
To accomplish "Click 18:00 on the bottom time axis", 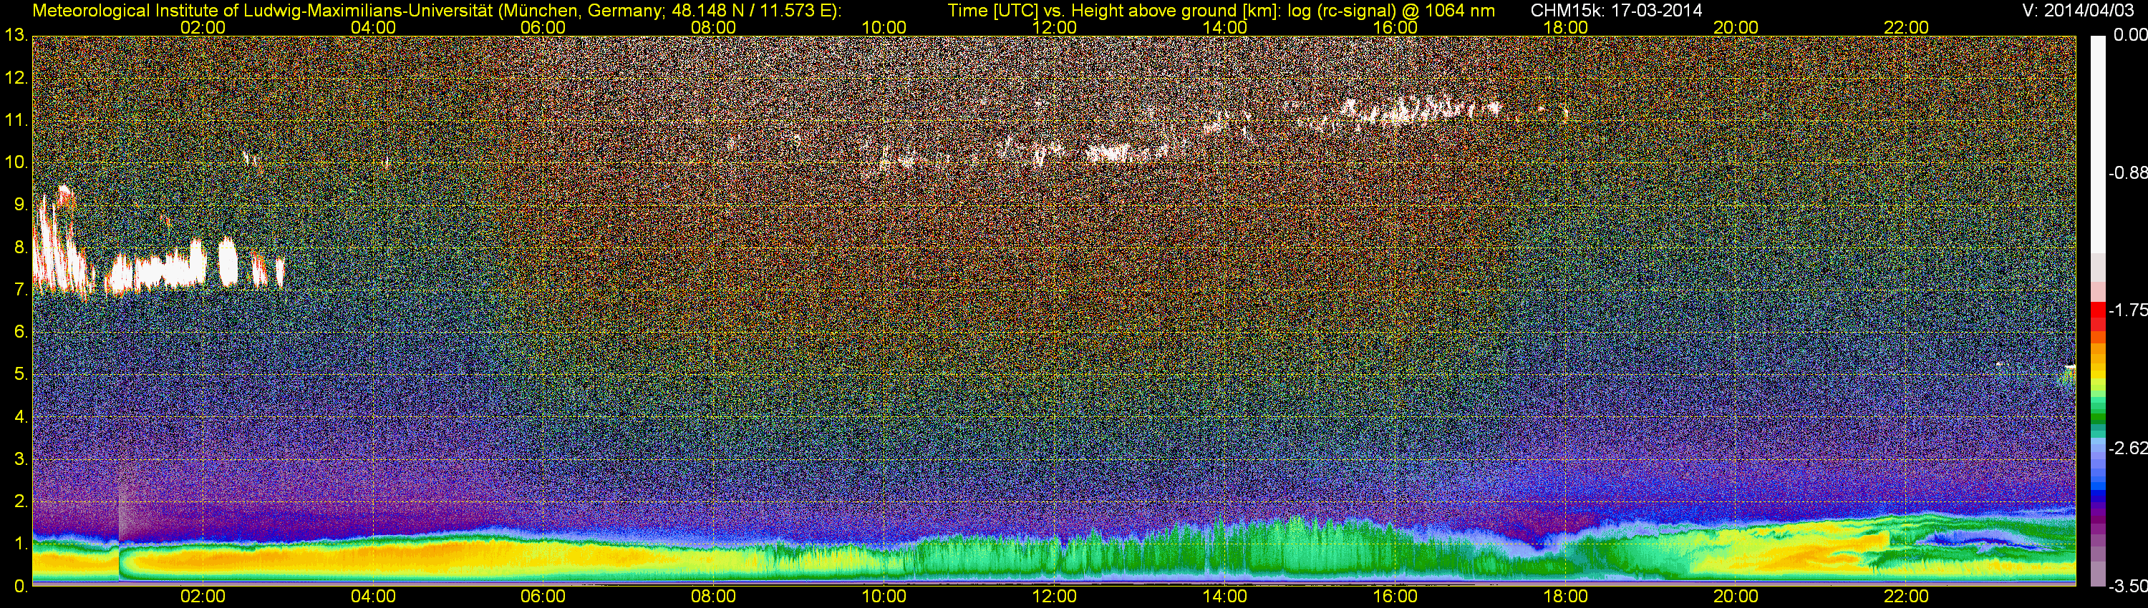I will pos(1565,597).
